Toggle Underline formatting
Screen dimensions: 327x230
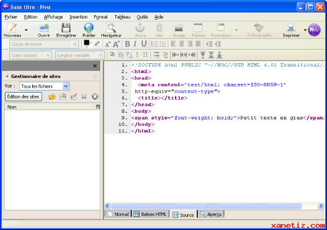point(144,44)
